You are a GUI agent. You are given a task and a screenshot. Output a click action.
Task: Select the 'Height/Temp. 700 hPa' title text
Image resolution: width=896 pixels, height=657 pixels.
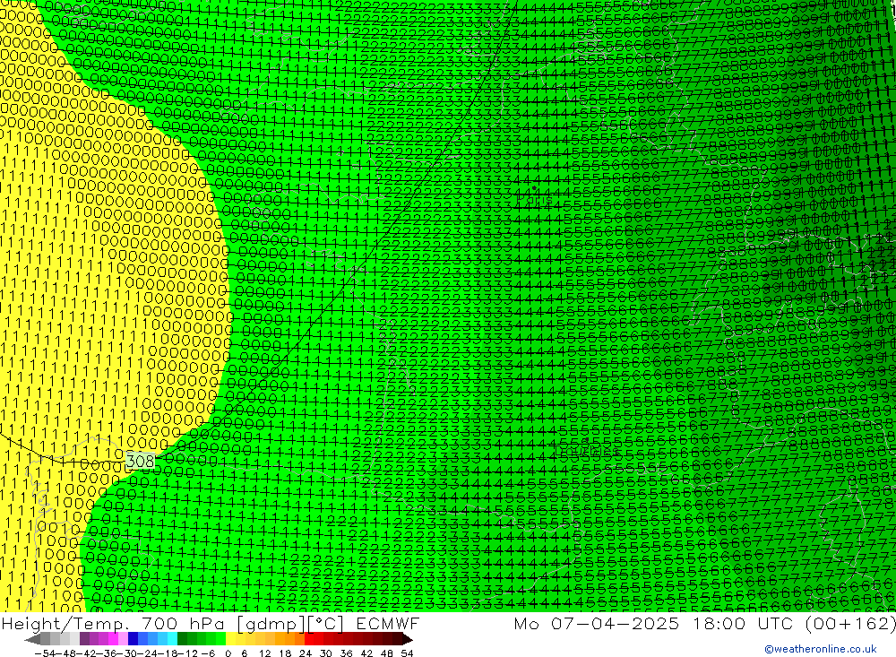pos(113,624)
